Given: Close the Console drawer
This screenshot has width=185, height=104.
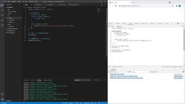Looking at the screenshot, I should pyautogui.click(x=183, y=69).
